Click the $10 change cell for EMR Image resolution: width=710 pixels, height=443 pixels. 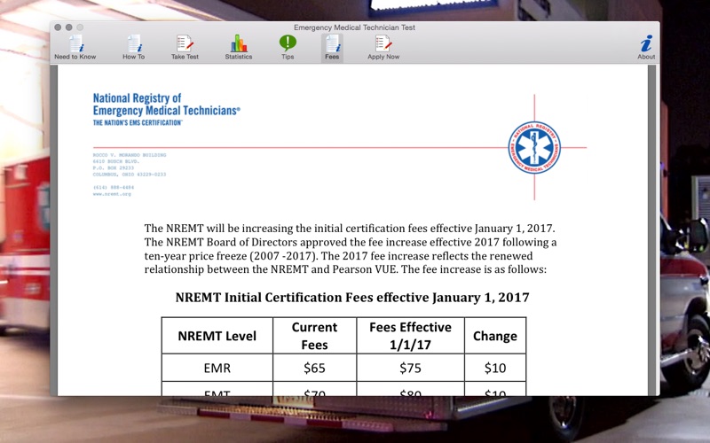tap(495, 368)
